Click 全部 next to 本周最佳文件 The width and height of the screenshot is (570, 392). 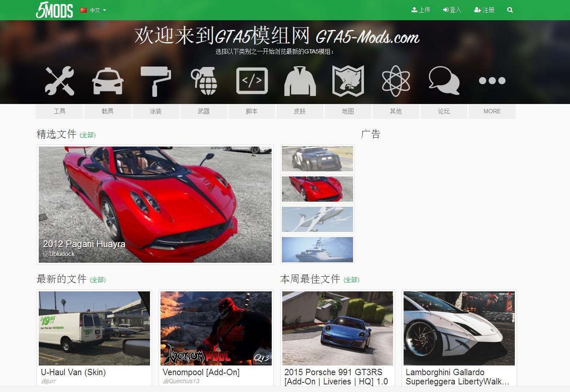click(x=351, y=280)
